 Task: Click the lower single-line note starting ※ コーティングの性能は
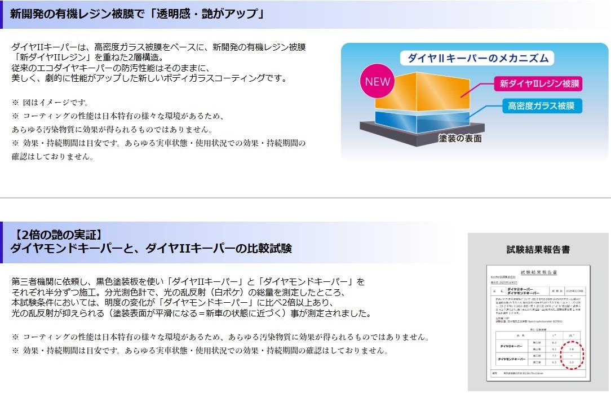221,337
